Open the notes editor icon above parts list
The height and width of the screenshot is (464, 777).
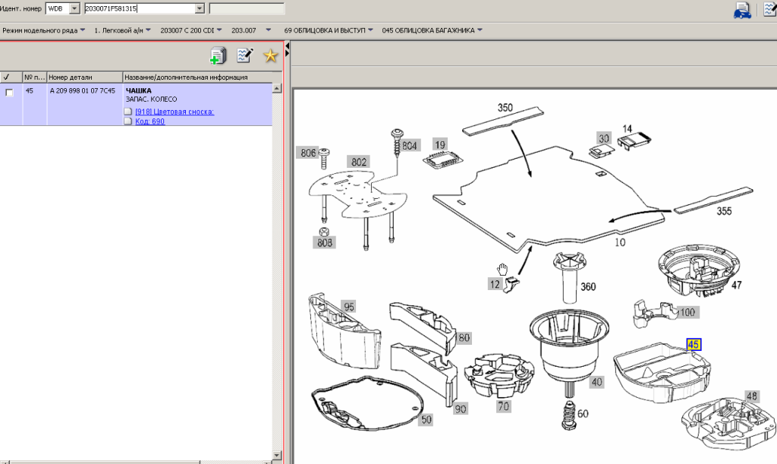tap(244, 55)
